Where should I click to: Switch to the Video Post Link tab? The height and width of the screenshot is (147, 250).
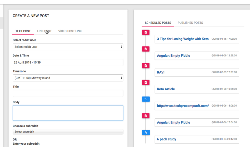click(x=70, y=31)
